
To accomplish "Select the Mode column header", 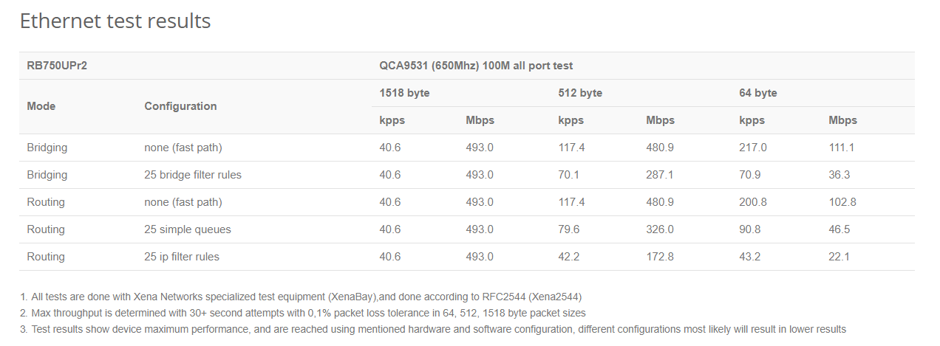I will pos(41,106).
